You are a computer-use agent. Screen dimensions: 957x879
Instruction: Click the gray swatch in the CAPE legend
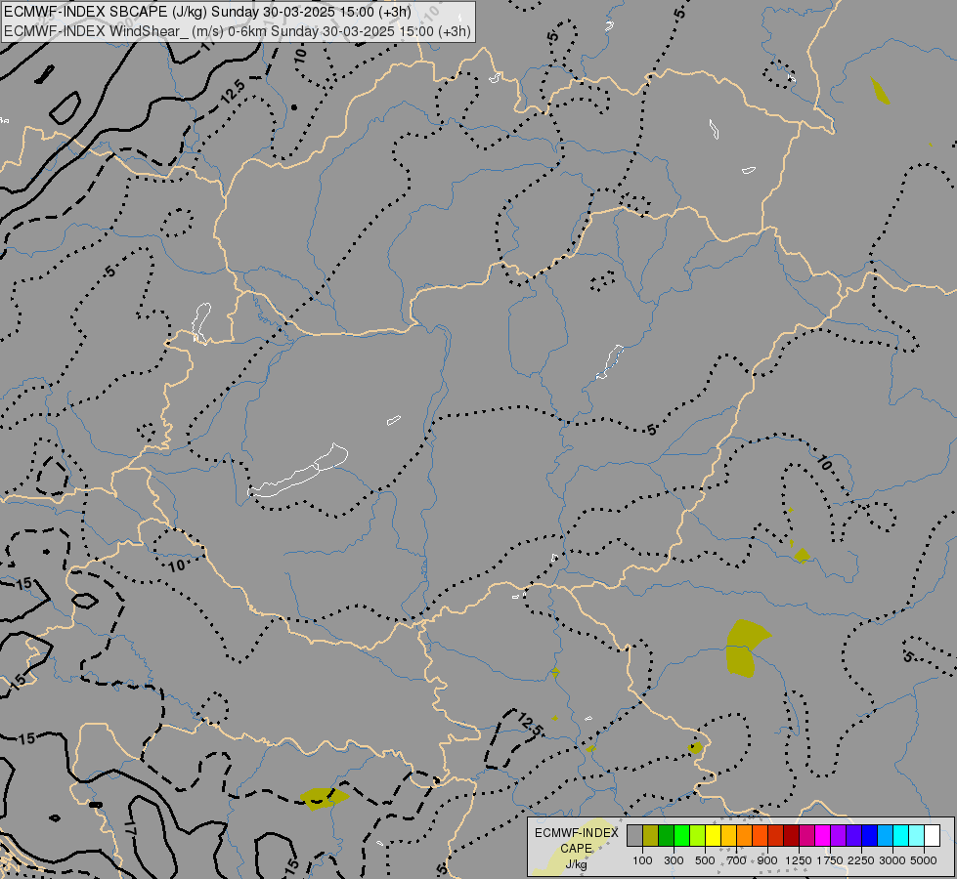point(634,836)
